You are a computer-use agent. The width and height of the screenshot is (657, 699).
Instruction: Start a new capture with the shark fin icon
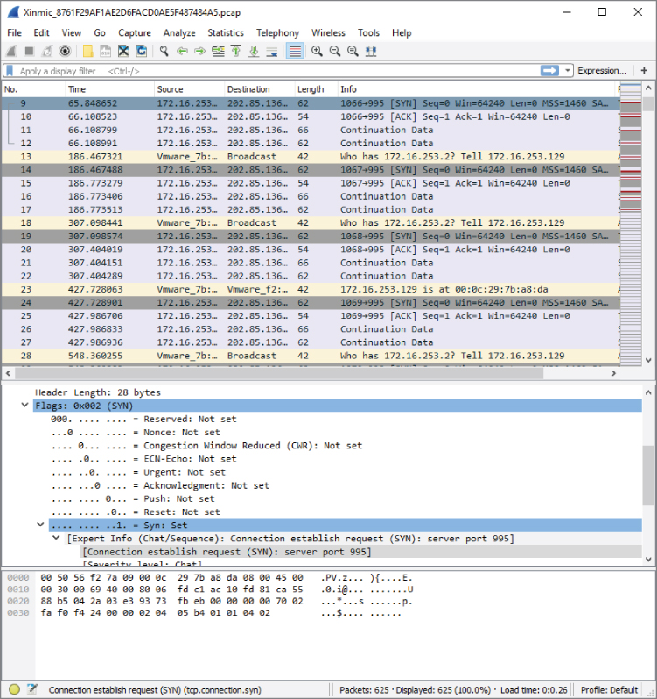point(11,52)
